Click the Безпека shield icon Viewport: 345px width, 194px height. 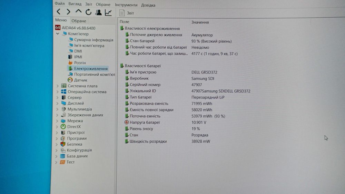tap(63, 144)
